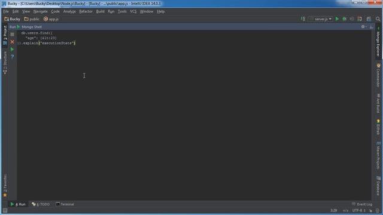Open the Run menu
Screen dimensions: 383x215
click(111, 11)
